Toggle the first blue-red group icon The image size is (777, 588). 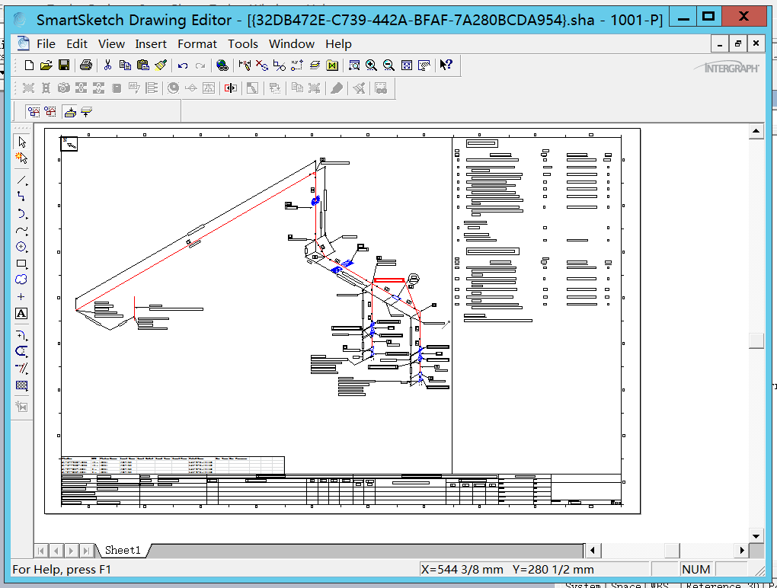click(34, 111)
